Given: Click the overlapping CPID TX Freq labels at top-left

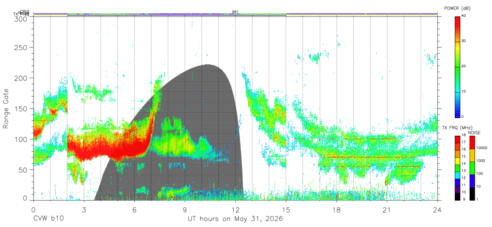Looking at the screenshot, I should (x=22, y=13).
